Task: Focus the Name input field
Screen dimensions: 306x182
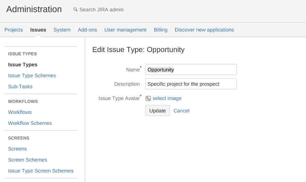Action: pyautogui.click(x=191, y=69)
